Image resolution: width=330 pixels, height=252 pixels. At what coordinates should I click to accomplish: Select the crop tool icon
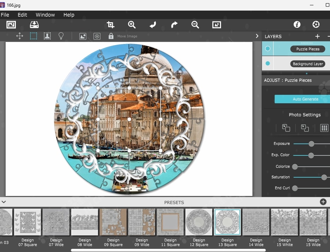pos(111,25)
